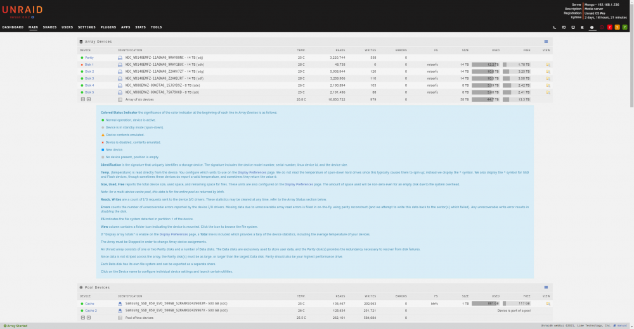
Task: Click Disk 1 used space bar 12.2 TB
Action: coord(485,65)
